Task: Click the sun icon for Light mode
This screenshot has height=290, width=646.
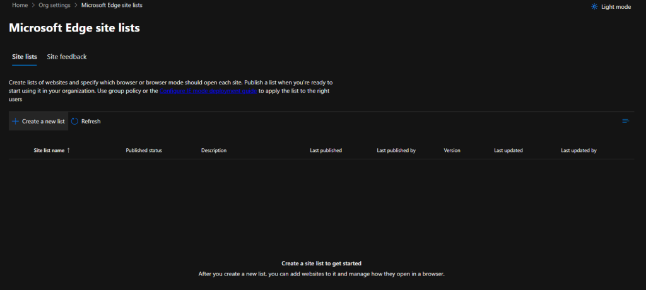Action: [594, 6]
